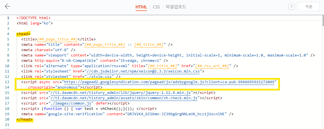Click the viewport meta content value
The image size is (324, 129).
tap(199, 55)
